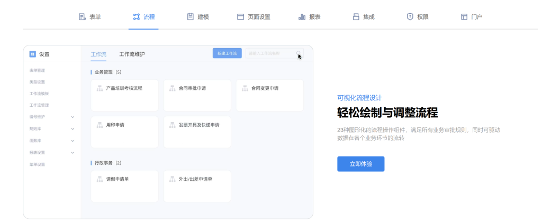
Task: Click the 表单 form icon in top navigation
Action: [82, 17]
